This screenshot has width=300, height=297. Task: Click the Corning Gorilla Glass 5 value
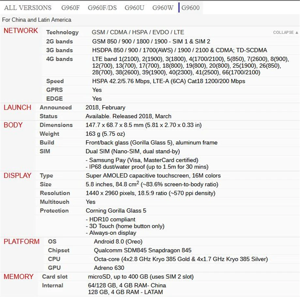tap(116, 211)
